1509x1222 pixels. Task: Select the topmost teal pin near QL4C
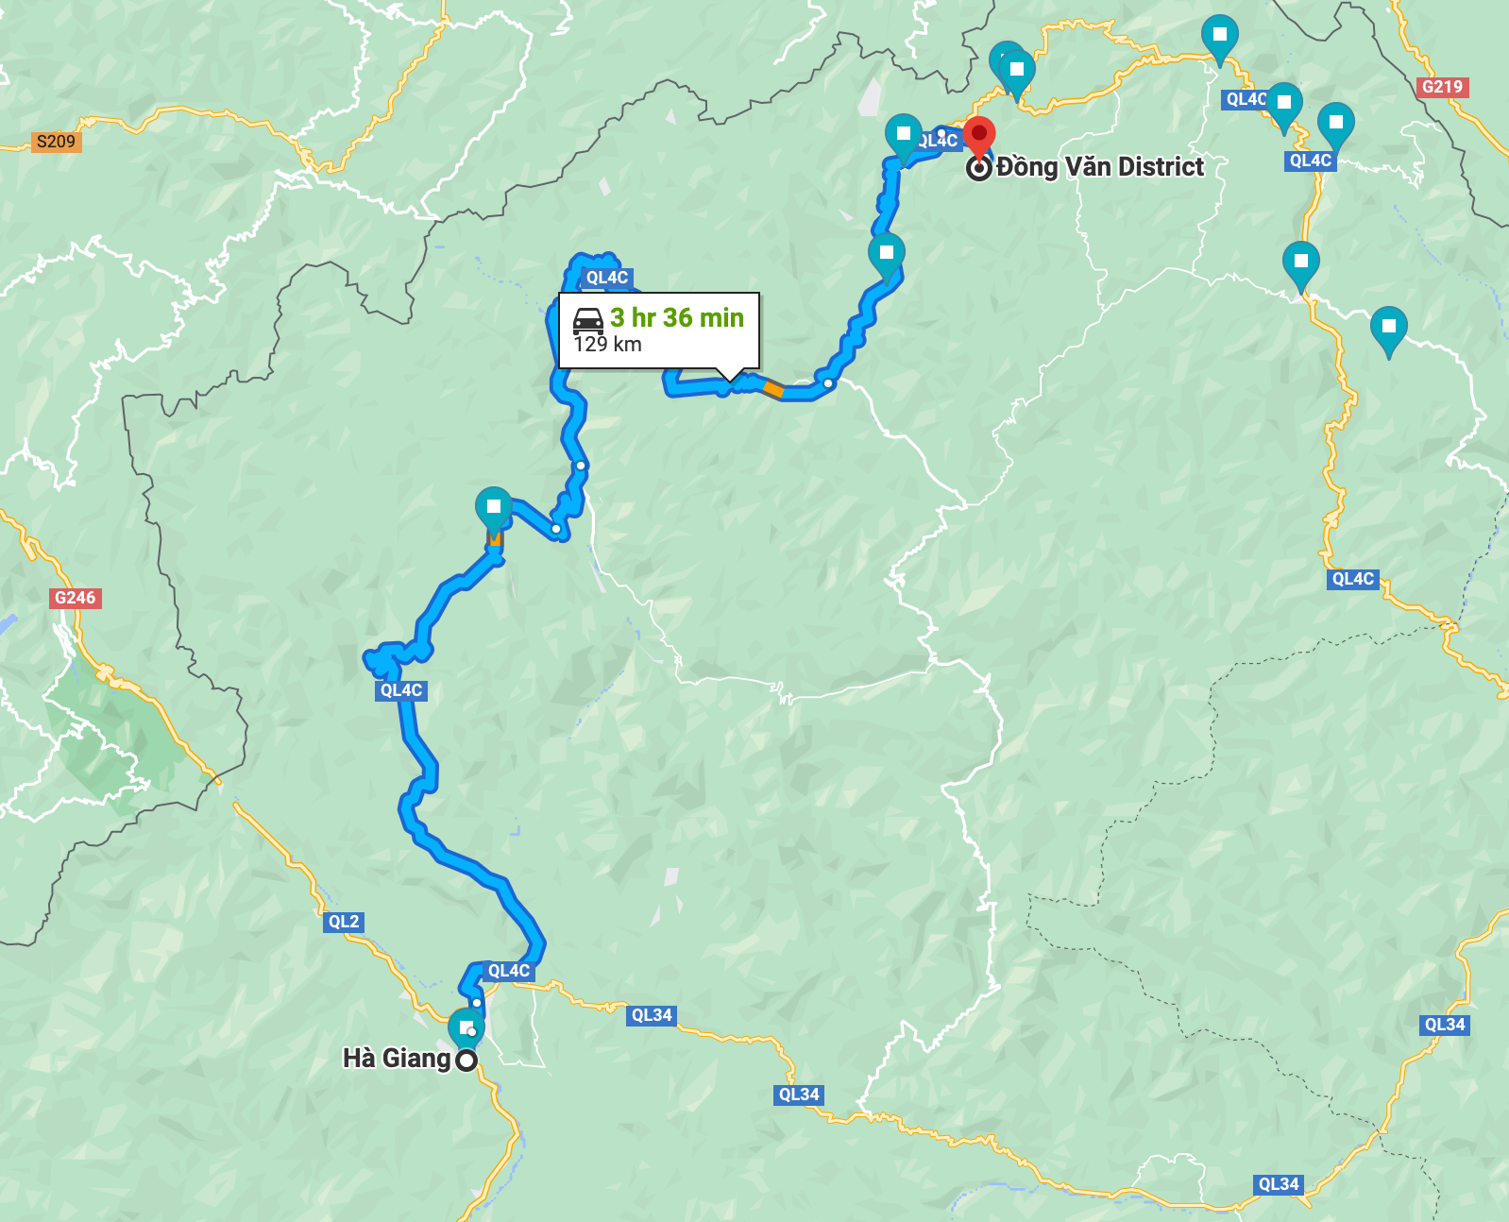(x=1220, y=38)
